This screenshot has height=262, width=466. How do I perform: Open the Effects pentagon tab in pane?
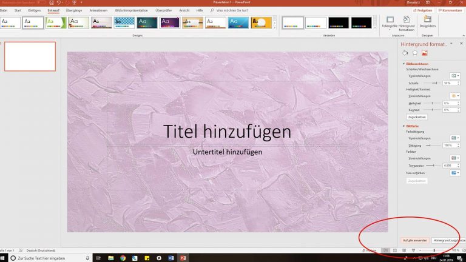coord(415,53)
